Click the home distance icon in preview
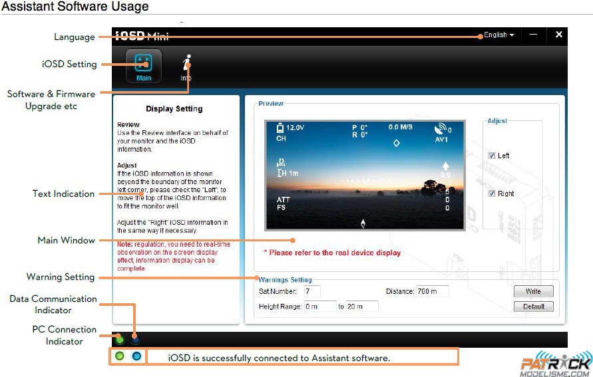This screenshot has width=593, height=377. [x=281, y=163]
